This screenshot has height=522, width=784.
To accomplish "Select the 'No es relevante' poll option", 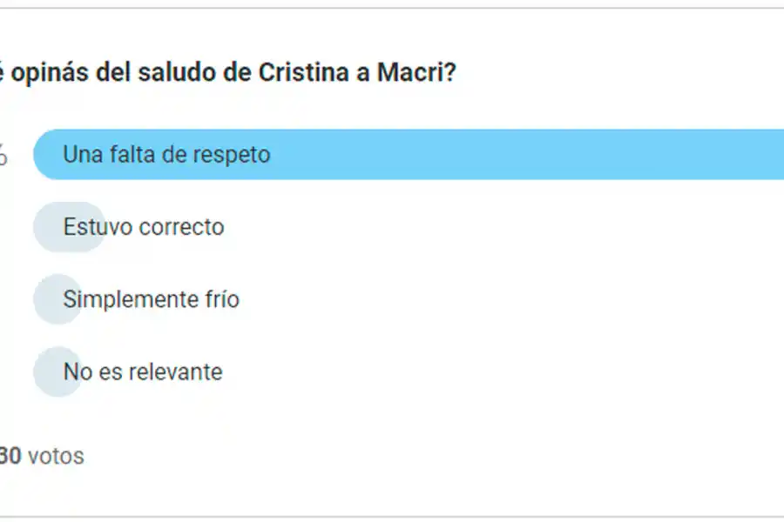I will pyautogui.click(x=141, y=371).
